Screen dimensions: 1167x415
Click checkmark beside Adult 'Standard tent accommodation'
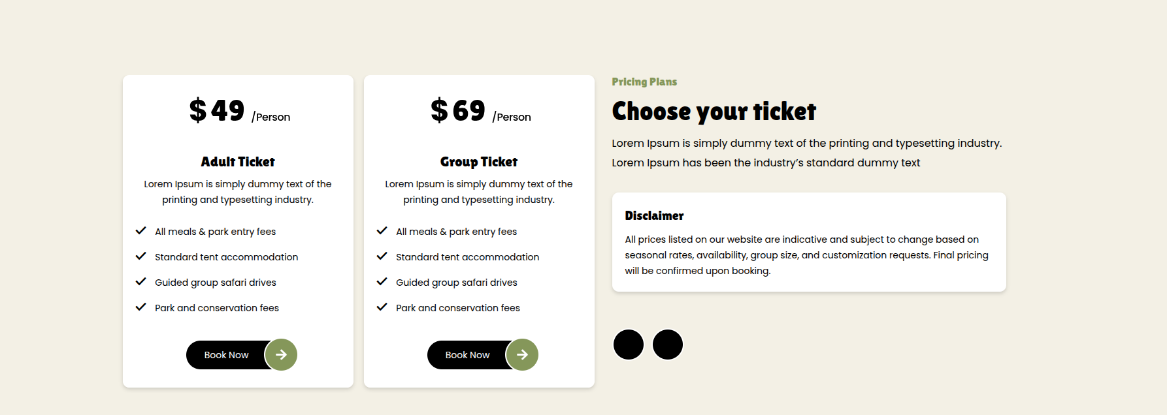(x=140, y=256)
